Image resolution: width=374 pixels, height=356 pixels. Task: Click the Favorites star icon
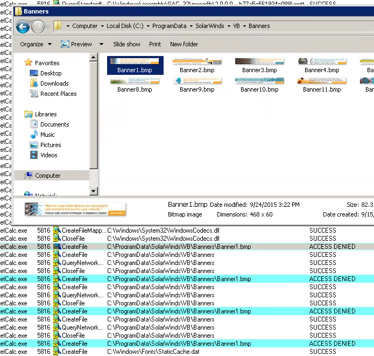pos(28,62)
